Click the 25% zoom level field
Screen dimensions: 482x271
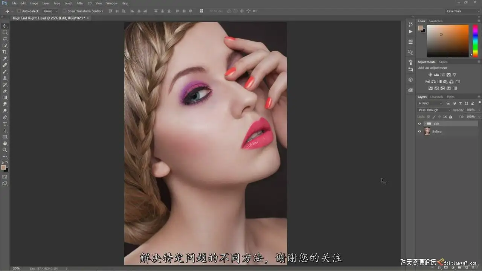[x=16, y=268]
